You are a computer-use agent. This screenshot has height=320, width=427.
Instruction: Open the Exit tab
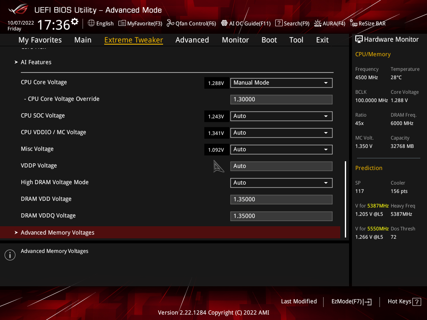pyautogui.click(x=322, y=40)
